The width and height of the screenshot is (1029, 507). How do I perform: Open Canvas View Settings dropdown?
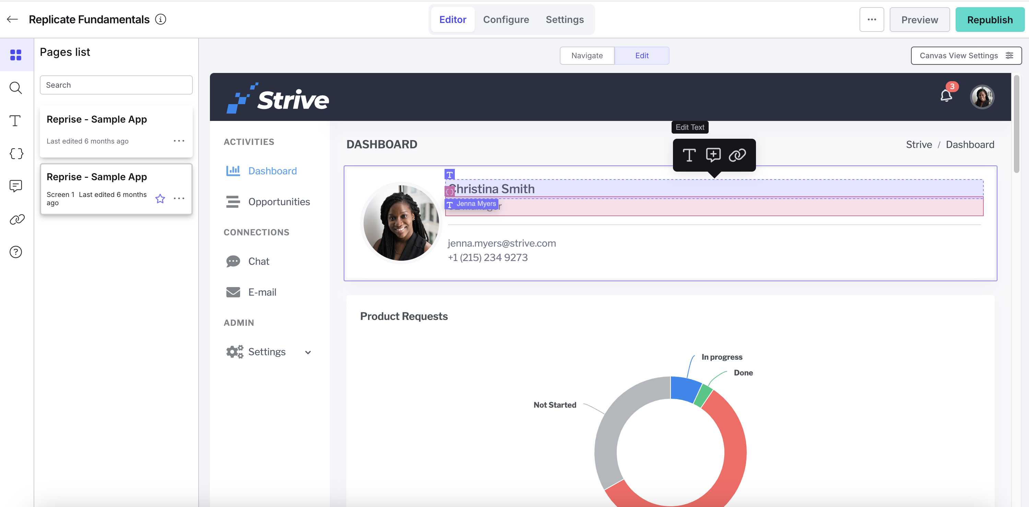(966, 55)
